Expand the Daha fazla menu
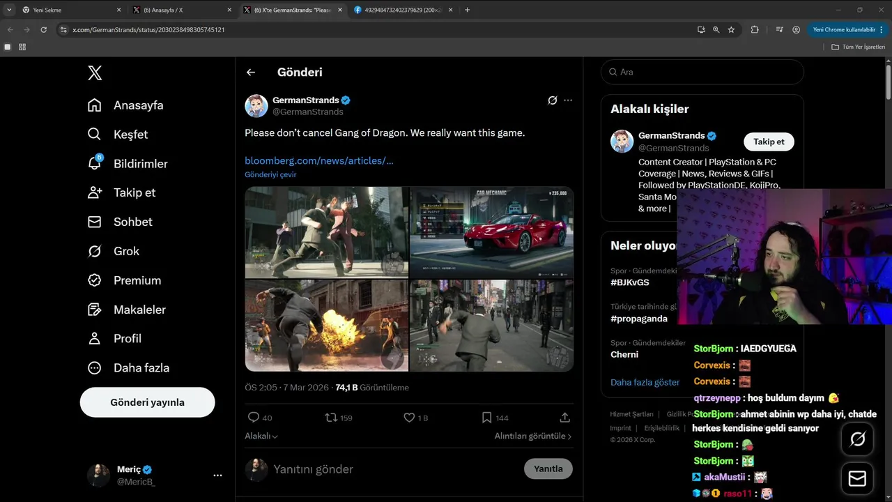The image size is (892, 502). click(128, 367)
